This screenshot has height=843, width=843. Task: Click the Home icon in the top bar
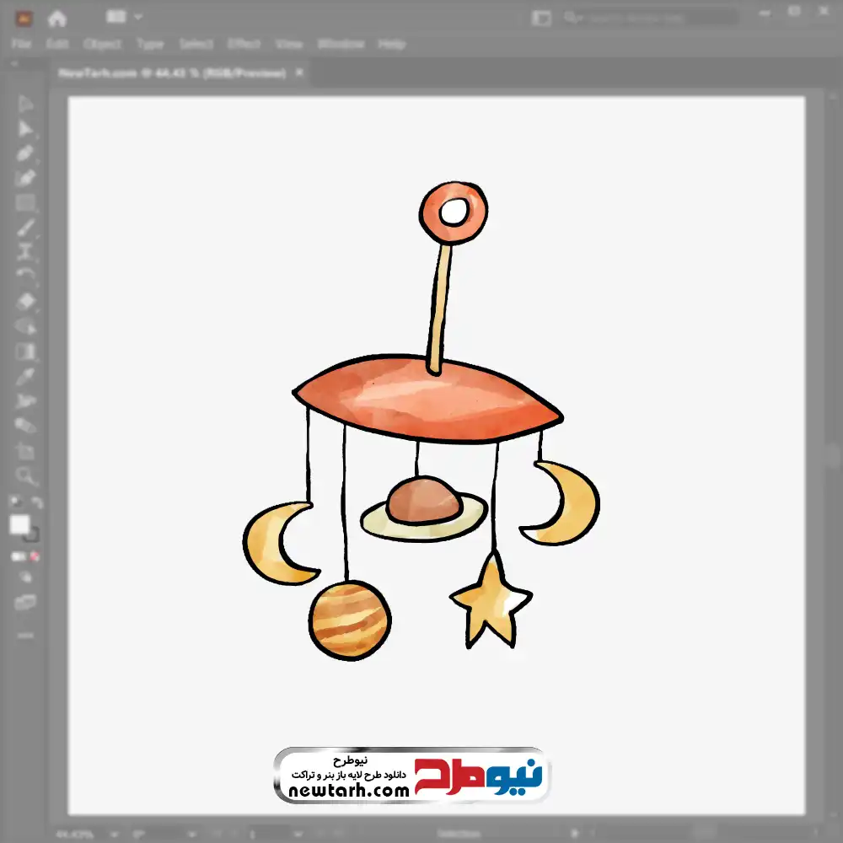(57, 18)
